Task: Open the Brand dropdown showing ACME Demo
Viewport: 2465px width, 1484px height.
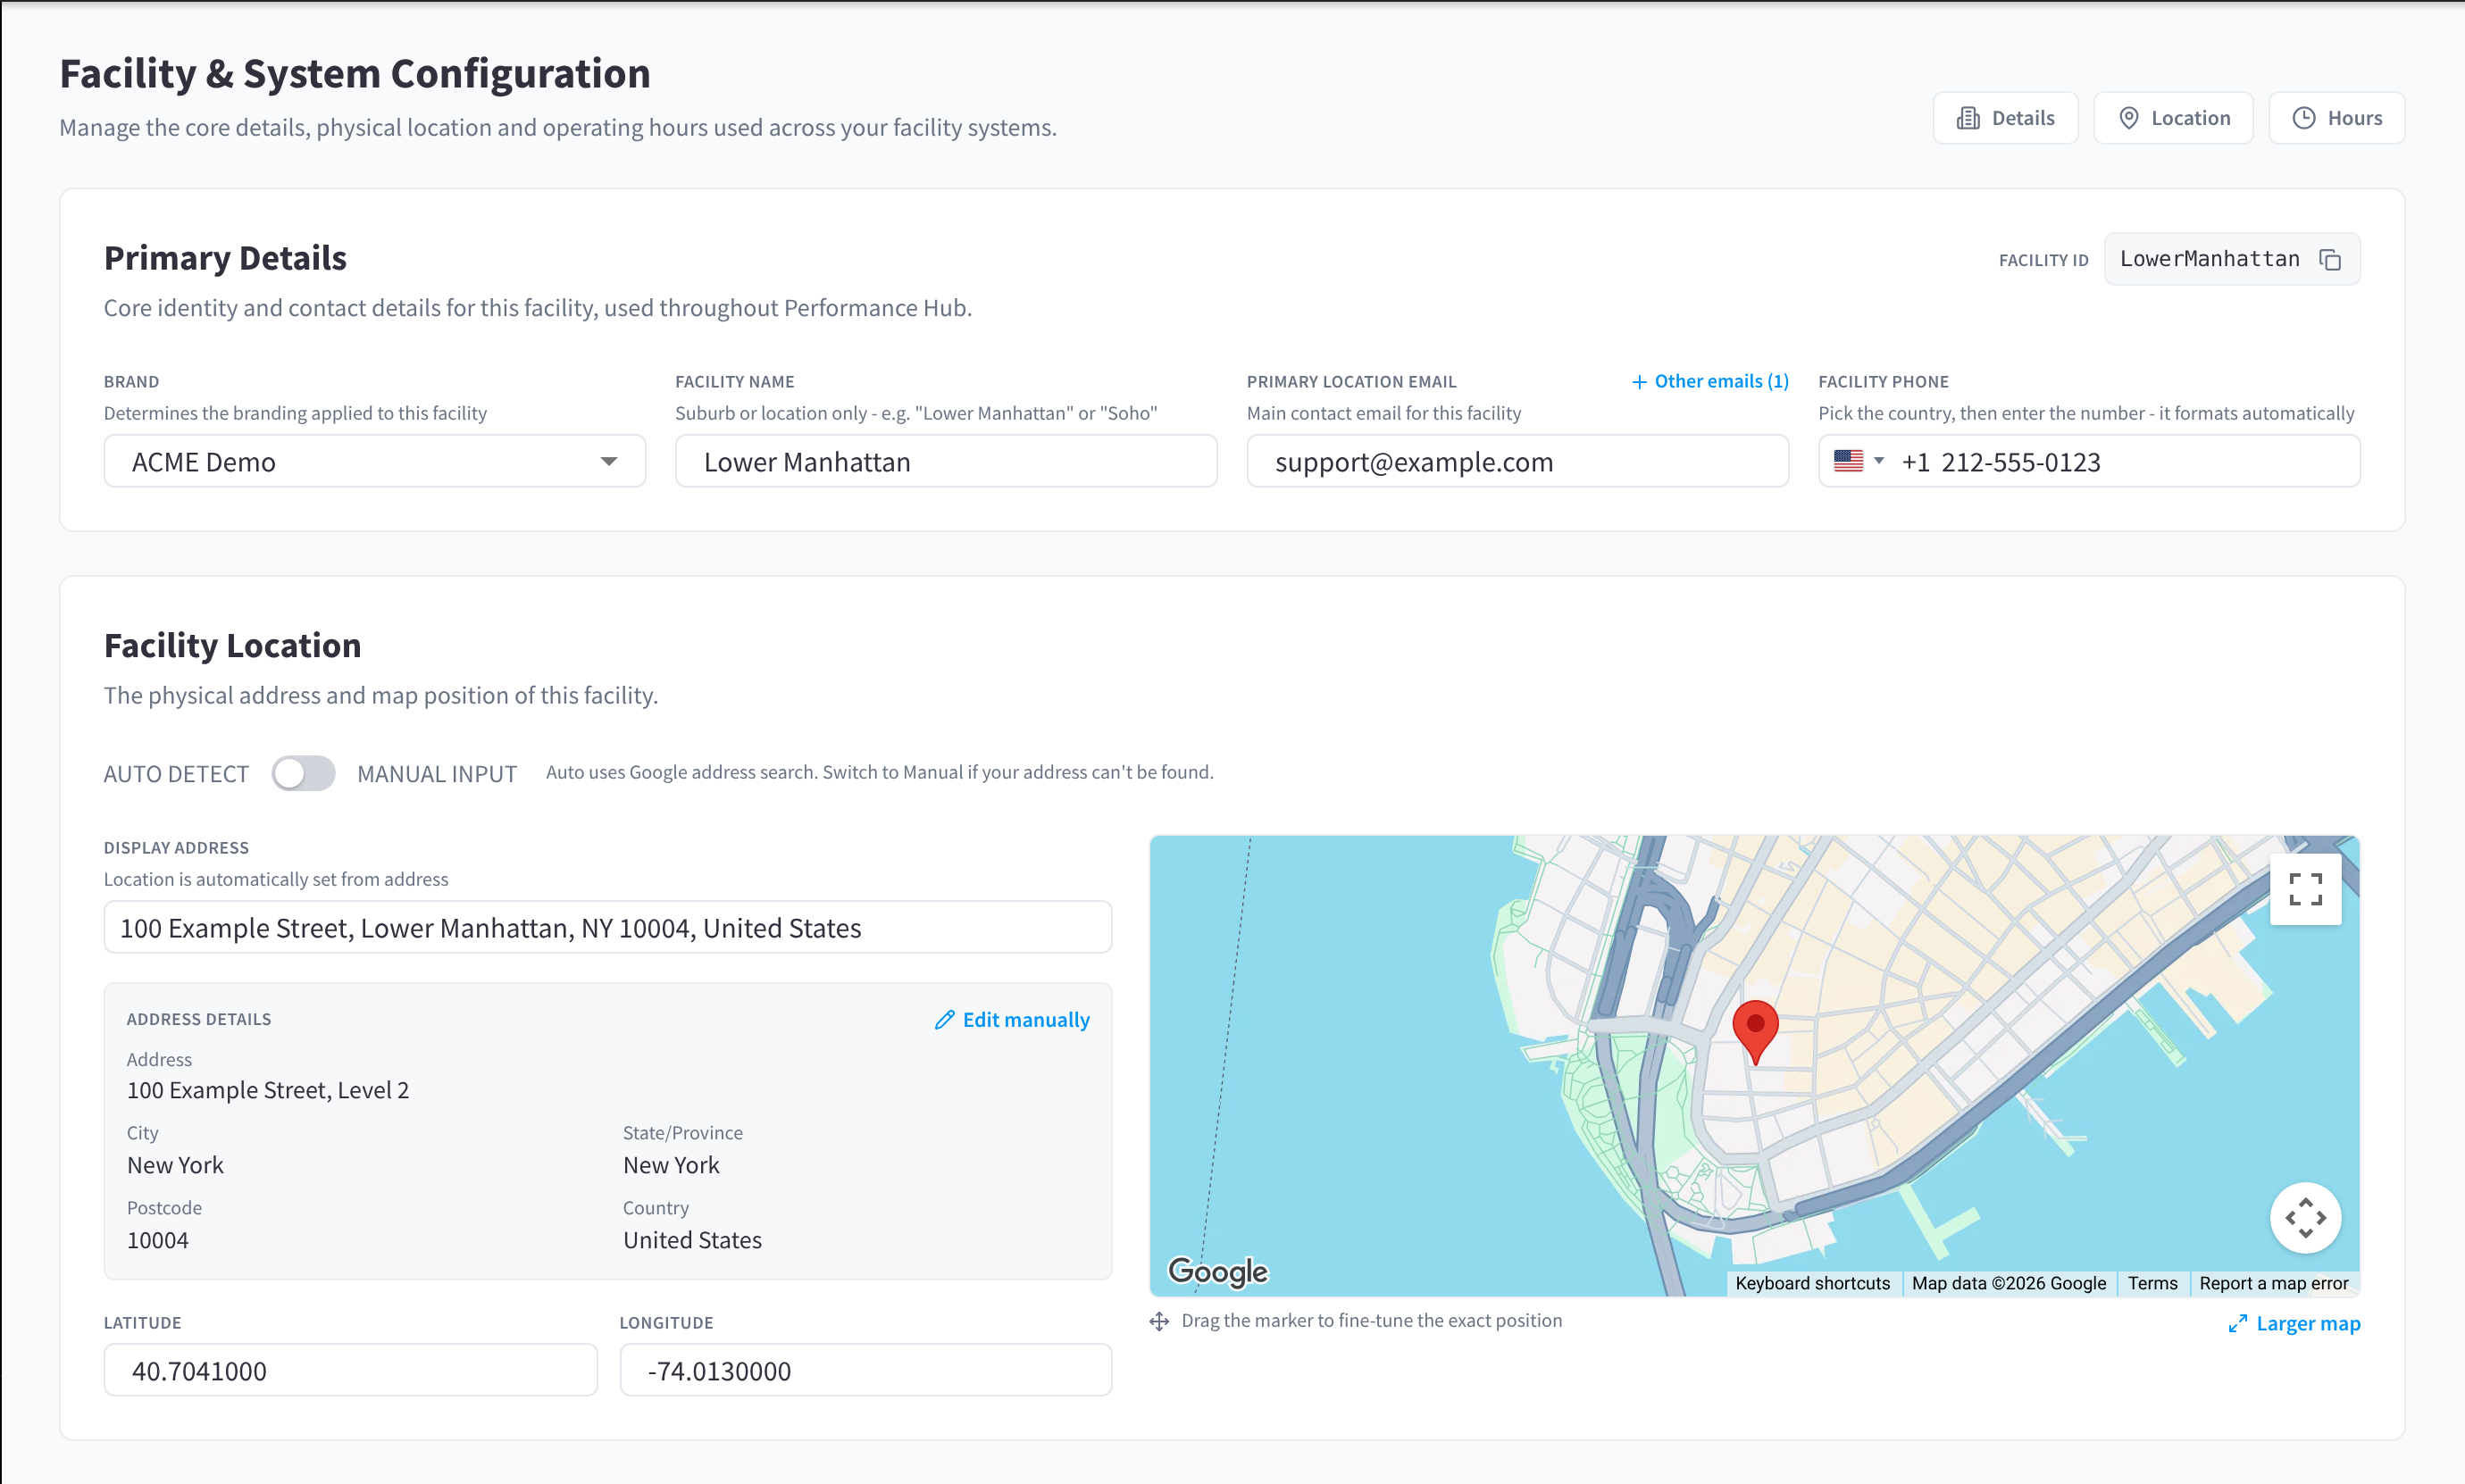Action: coord(374,462)
